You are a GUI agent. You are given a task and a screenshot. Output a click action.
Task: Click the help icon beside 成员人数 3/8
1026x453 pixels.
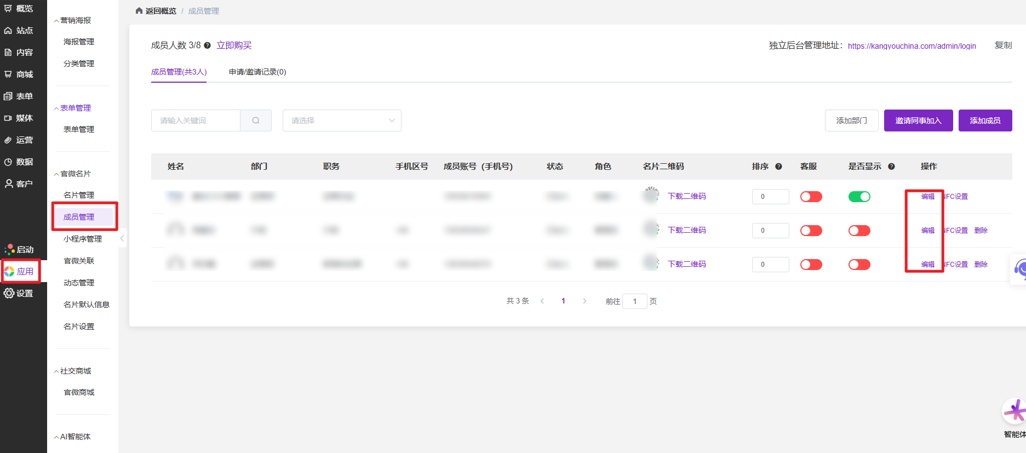[207, 45]
